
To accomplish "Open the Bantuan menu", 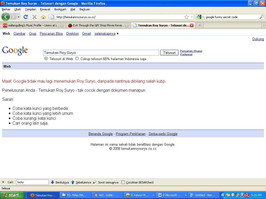I will click(x=85, y=9).
